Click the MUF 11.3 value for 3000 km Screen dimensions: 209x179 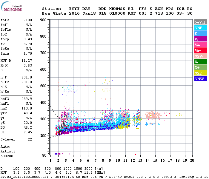[x=89, y=173]
